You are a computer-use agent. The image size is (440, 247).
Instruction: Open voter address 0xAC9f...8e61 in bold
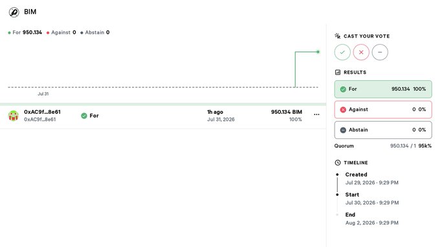pyautogui.click(x=42, y=112)
